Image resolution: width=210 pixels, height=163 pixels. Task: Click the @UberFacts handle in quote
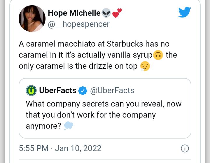point(112,91)
